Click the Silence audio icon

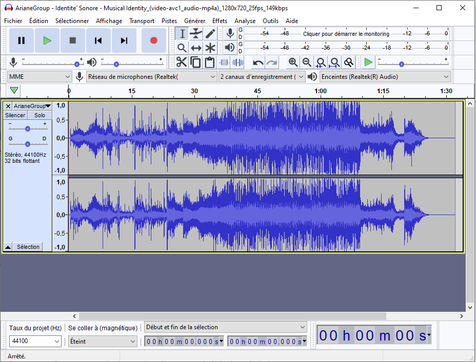237,62
